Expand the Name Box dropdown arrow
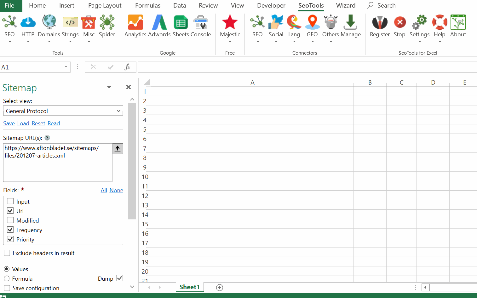This screenshot has width=477, height=298. (66, 67)
